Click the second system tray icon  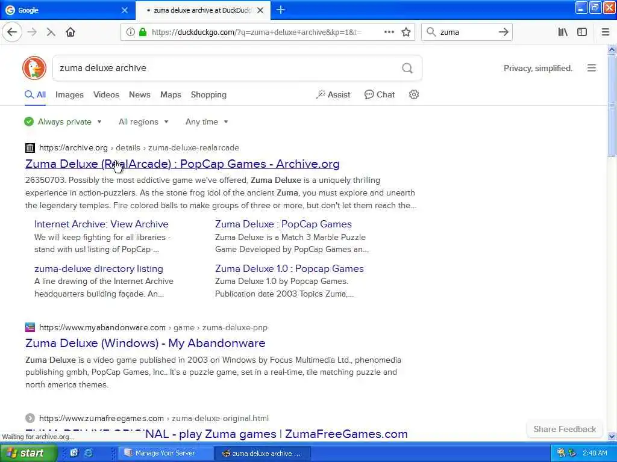[x=572, y=453]
